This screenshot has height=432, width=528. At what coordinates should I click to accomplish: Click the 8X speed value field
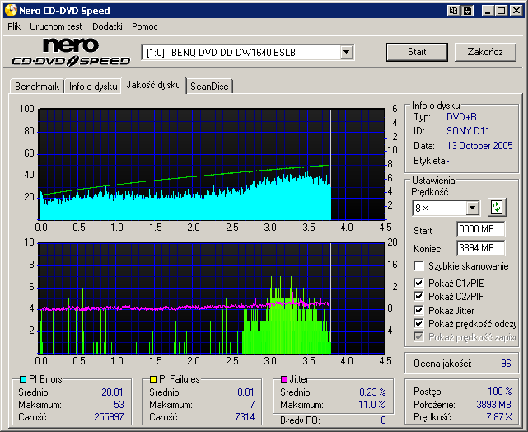tap(439, 208)
